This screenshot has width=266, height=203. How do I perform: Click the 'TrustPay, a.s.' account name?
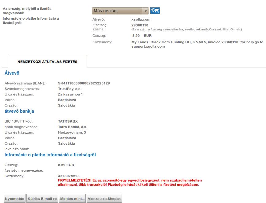click(x=70, y=89)
